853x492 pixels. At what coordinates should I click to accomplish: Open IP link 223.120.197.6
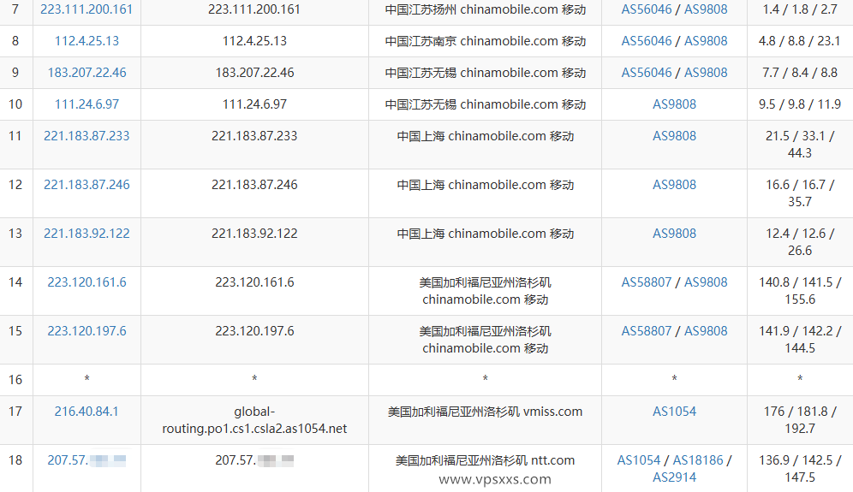click(x=86, y=331)
